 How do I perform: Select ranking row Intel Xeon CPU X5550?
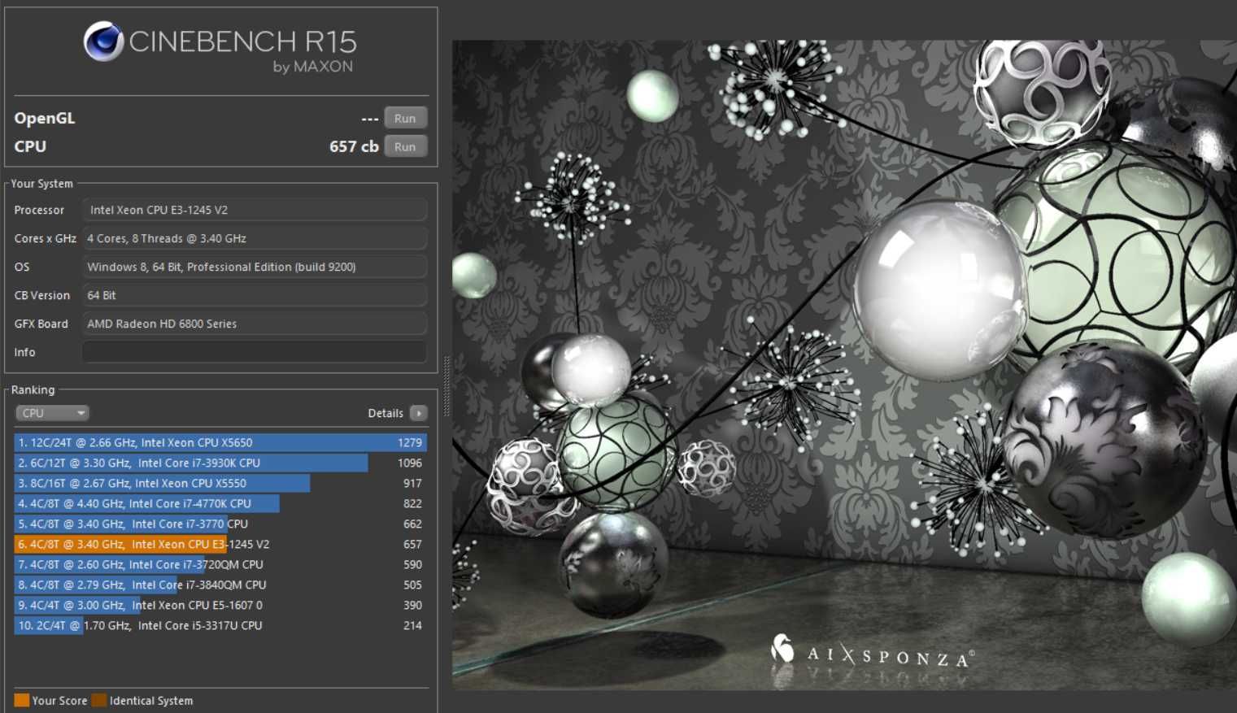point(220,483)
